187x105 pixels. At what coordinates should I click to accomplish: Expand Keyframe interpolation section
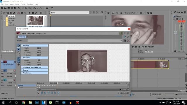click(22, 67)
